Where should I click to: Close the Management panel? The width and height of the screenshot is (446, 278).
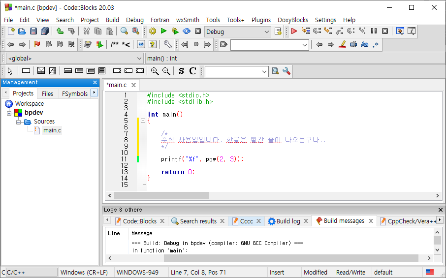(x=95, y=83)
